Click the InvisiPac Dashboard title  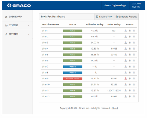point(53,17)
